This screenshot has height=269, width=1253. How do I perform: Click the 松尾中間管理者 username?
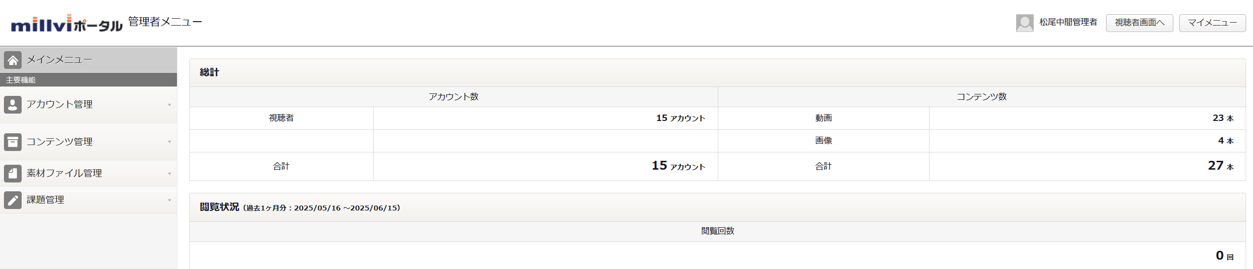click(1068, 23)
